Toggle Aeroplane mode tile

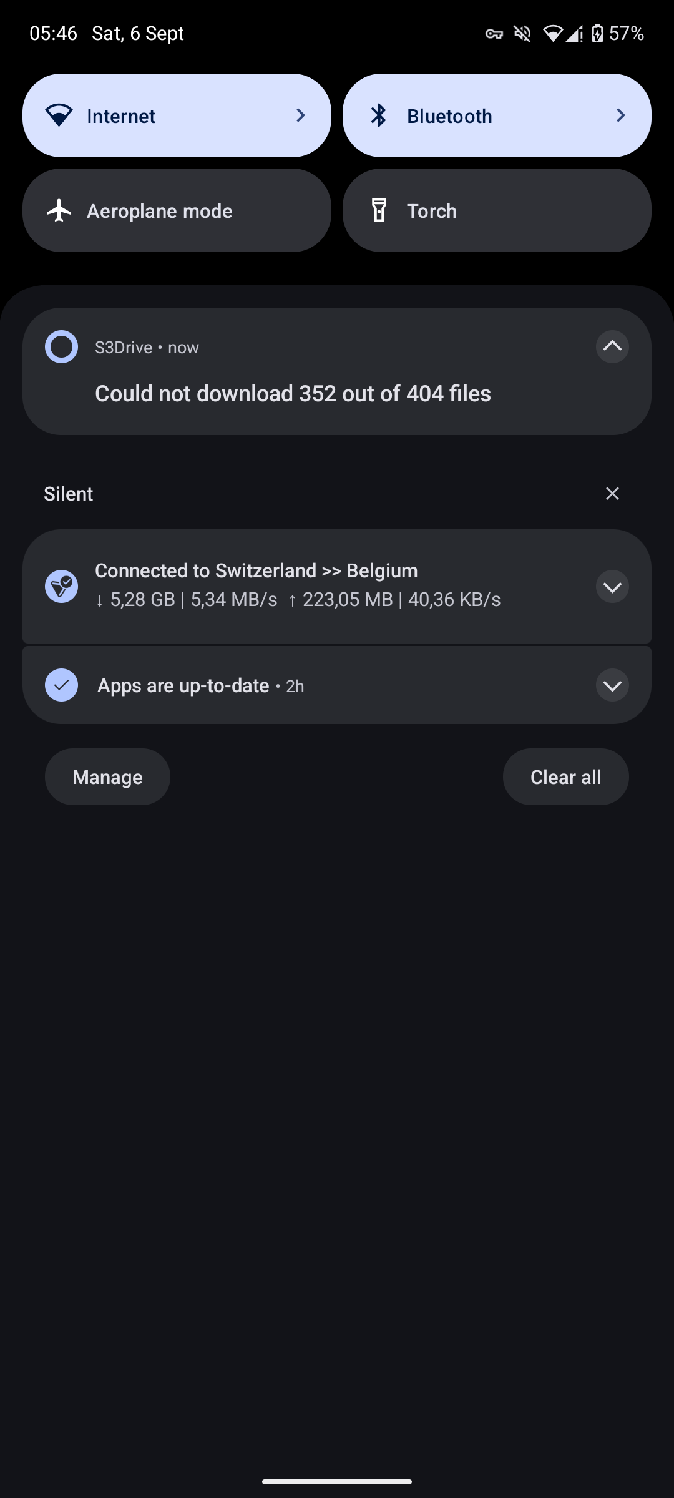[x=177, y=210]
